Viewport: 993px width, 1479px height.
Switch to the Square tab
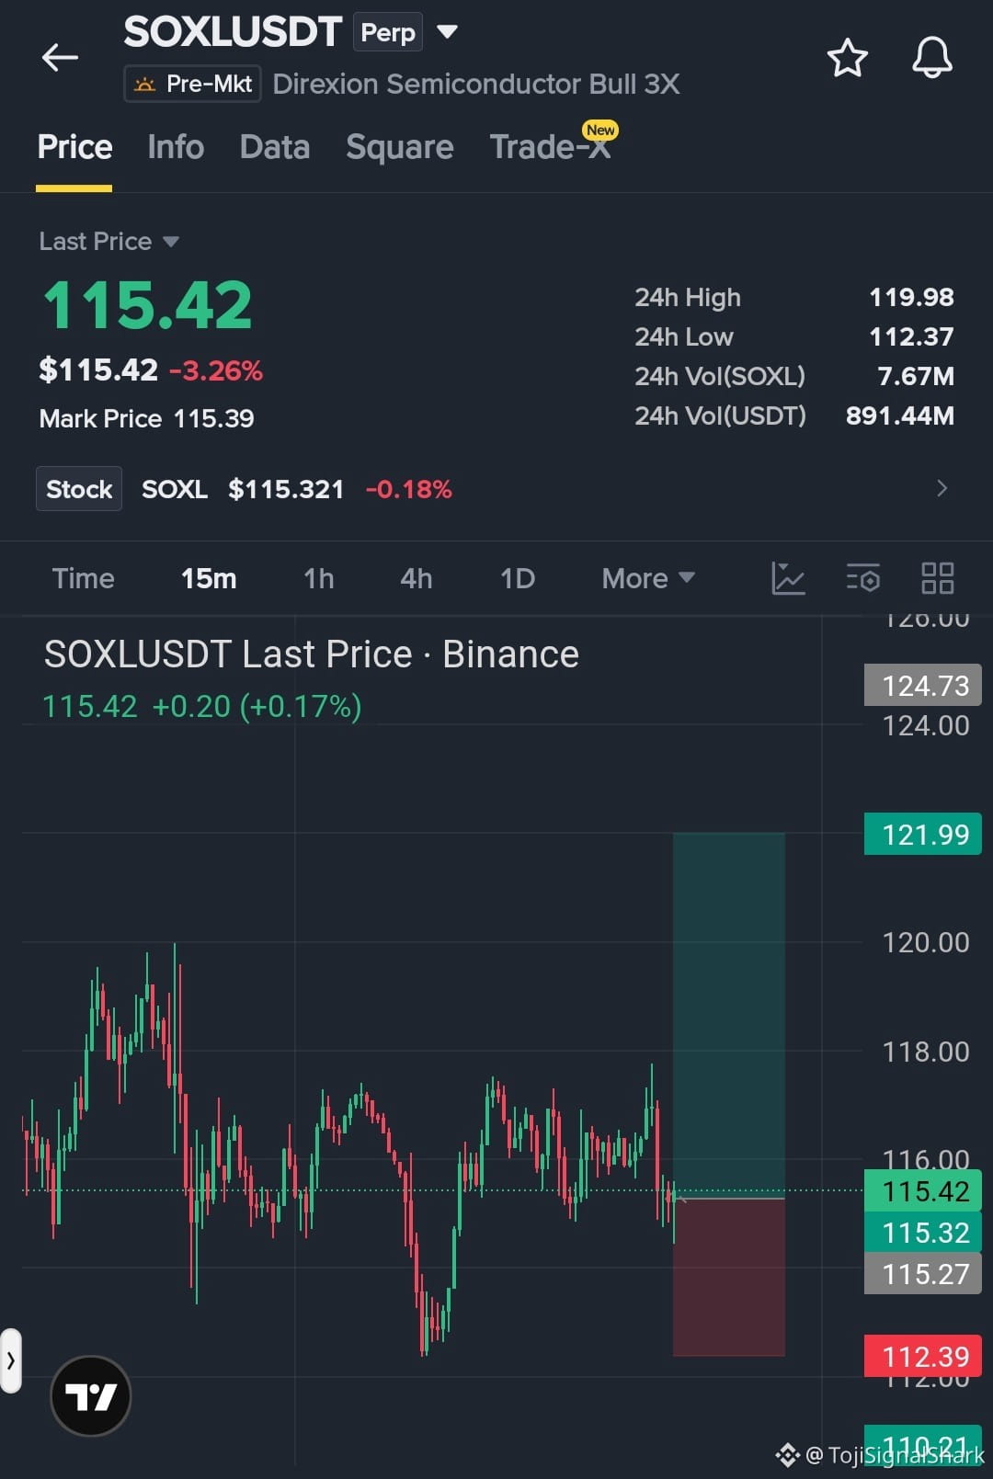(x=400, y=147)
